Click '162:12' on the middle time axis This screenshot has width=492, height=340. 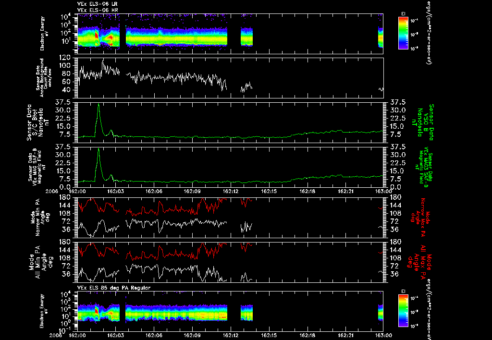coord(231,191)
